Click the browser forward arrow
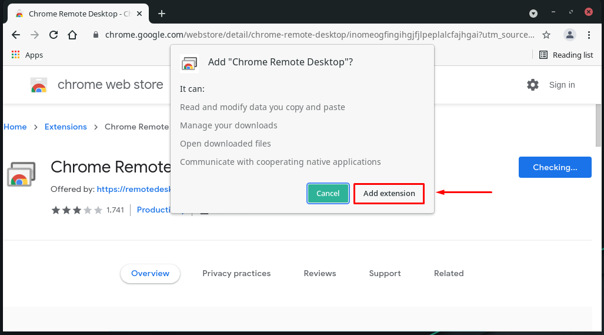This screenshot has height=335, width=604. (35, 35)
